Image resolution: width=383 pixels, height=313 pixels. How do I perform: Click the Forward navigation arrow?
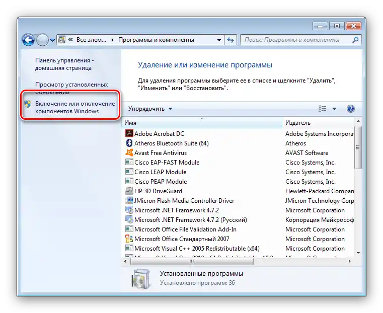[42, 40]
